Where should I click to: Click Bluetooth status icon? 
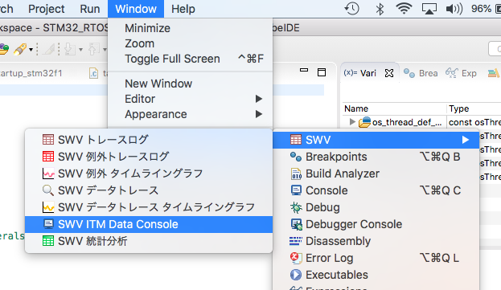pos(380,9)
